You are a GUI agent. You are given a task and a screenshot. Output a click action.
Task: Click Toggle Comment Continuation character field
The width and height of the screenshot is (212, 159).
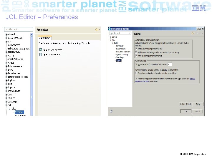point(170,64)
